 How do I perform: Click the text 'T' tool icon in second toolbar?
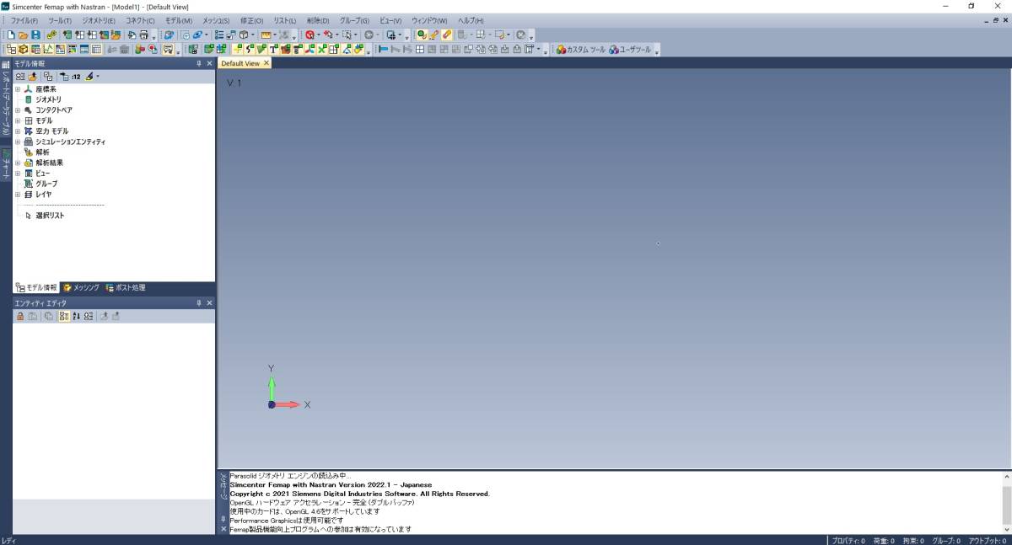coord(273,49)
